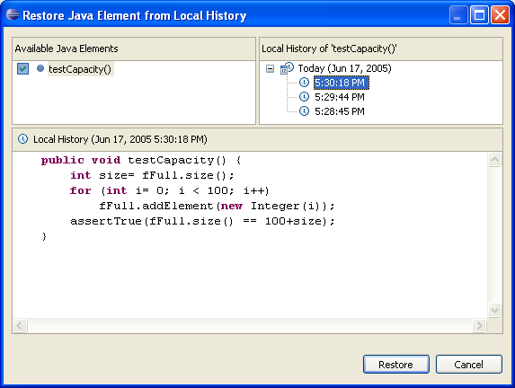Select the 5:28:45 PM history entry

[x=339, y=111]
